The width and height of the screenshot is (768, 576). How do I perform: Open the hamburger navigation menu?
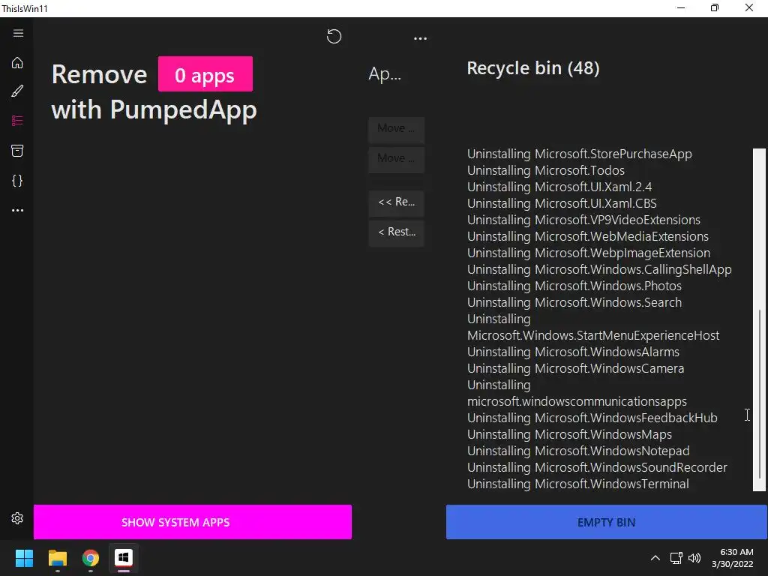18,33
